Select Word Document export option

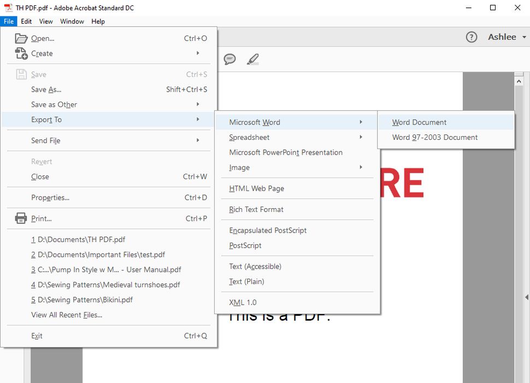[x=419, y=122]
